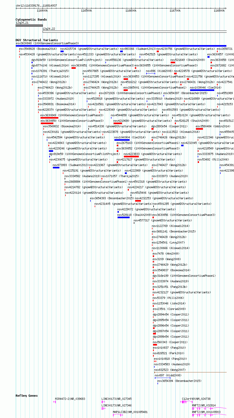Click dgv2898n54 (Cooper2011) variant label

click(171, 337)
